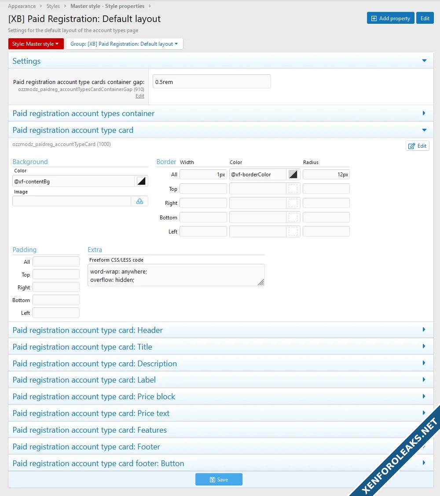Expand account type card footer: Button section

[x=424, y=463]
